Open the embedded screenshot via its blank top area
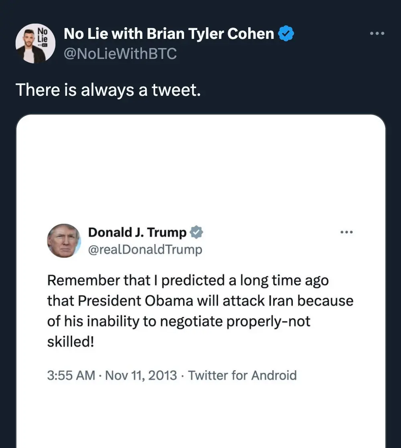The width and height of the screenshot is (401, 448). point(200,168)
